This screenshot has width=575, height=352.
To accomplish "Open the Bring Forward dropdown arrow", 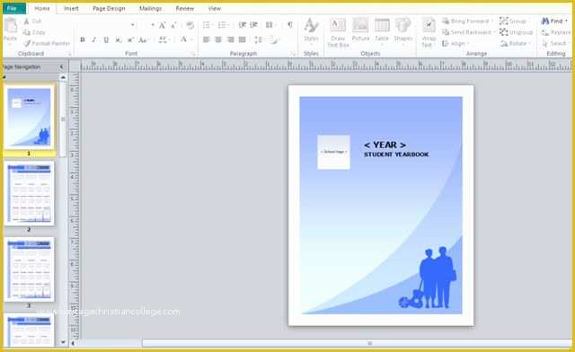I will 491,22.
